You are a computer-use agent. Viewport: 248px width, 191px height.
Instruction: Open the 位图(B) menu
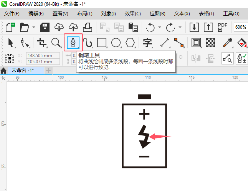pos(157,13)
